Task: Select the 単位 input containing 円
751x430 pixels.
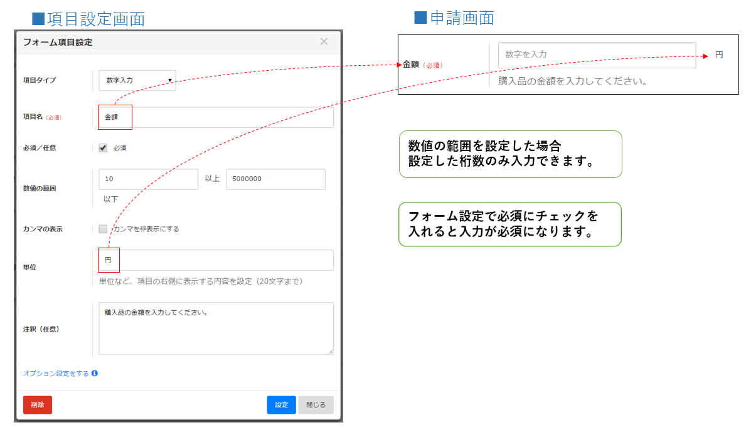Action: pyautogui.click(x=216, y=260)
